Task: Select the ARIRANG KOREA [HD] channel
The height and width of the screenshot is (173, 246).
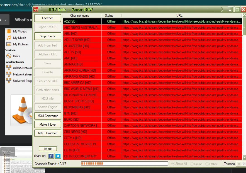Action: click(152, 70)
